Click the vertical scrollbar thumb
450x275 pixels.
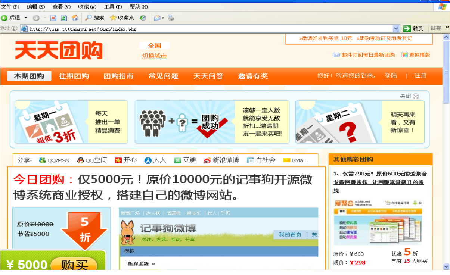[x=446, y=72]
